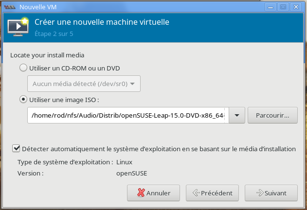Click inside the ISO image path field
307x210 pixels.
tap(127, 116)
